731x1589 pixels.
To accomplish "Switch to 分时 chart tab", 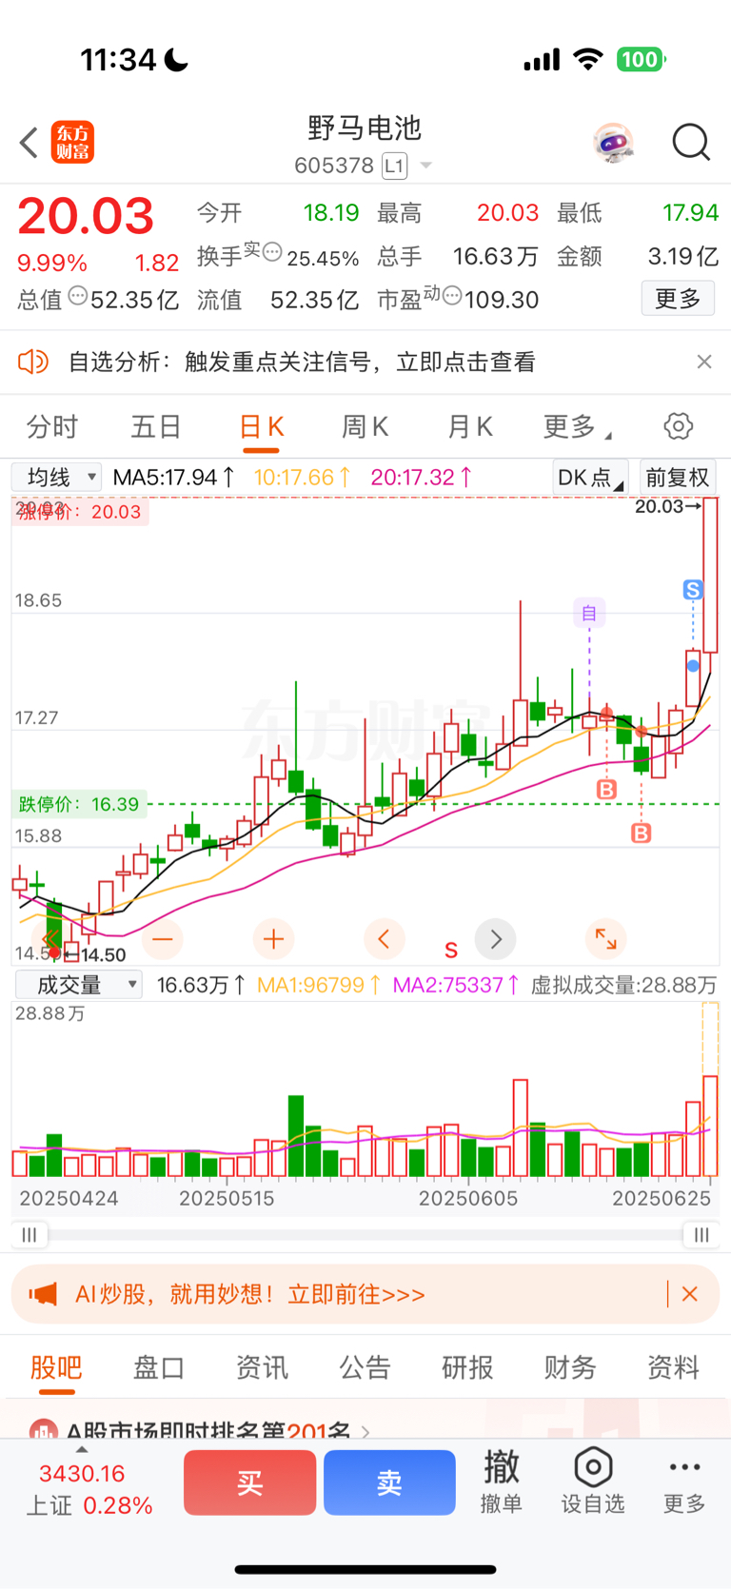I will 52,426.
